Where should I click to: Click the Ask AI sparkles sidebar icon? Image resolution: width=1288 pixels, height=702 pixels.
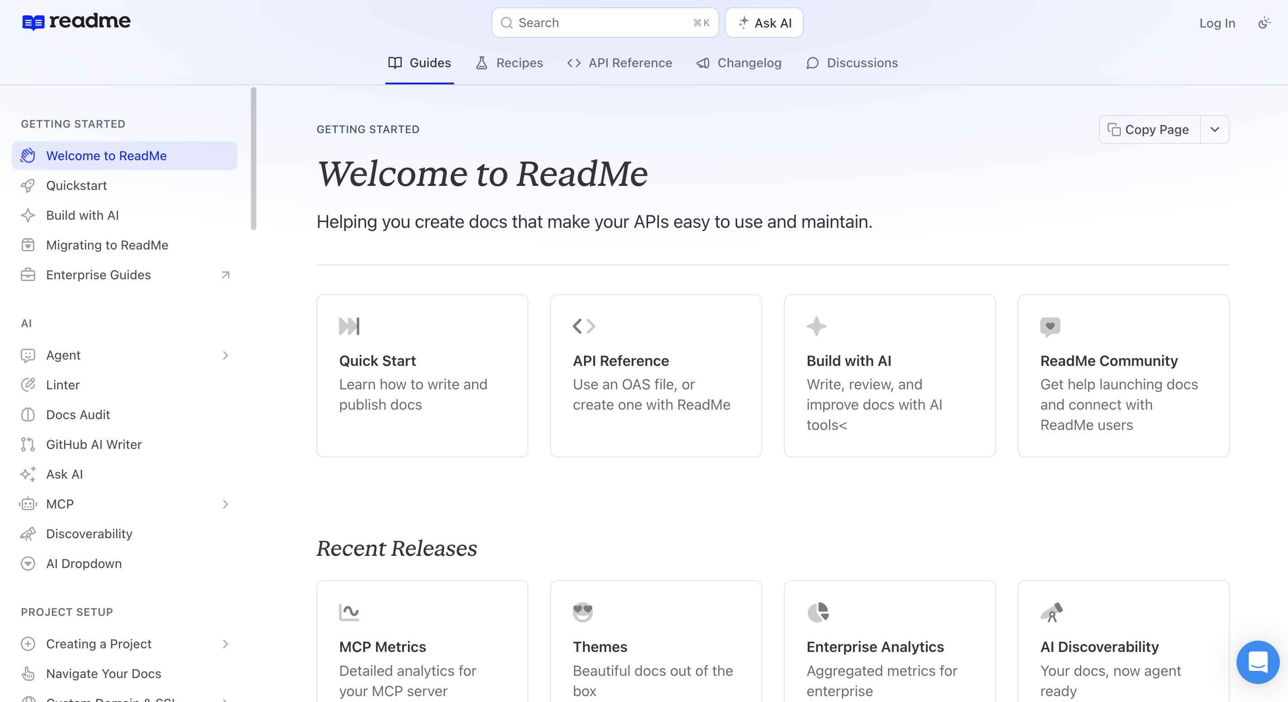coord(28,474)
